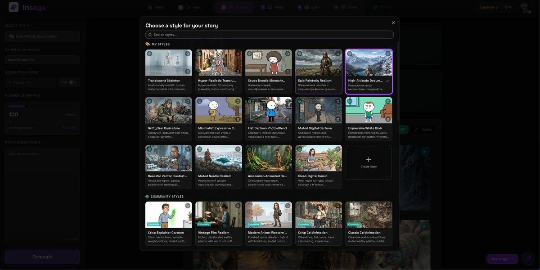Select the Expressive White Blob style thumbnail
This screenshot has width=540, height=270.
[369, 110]
